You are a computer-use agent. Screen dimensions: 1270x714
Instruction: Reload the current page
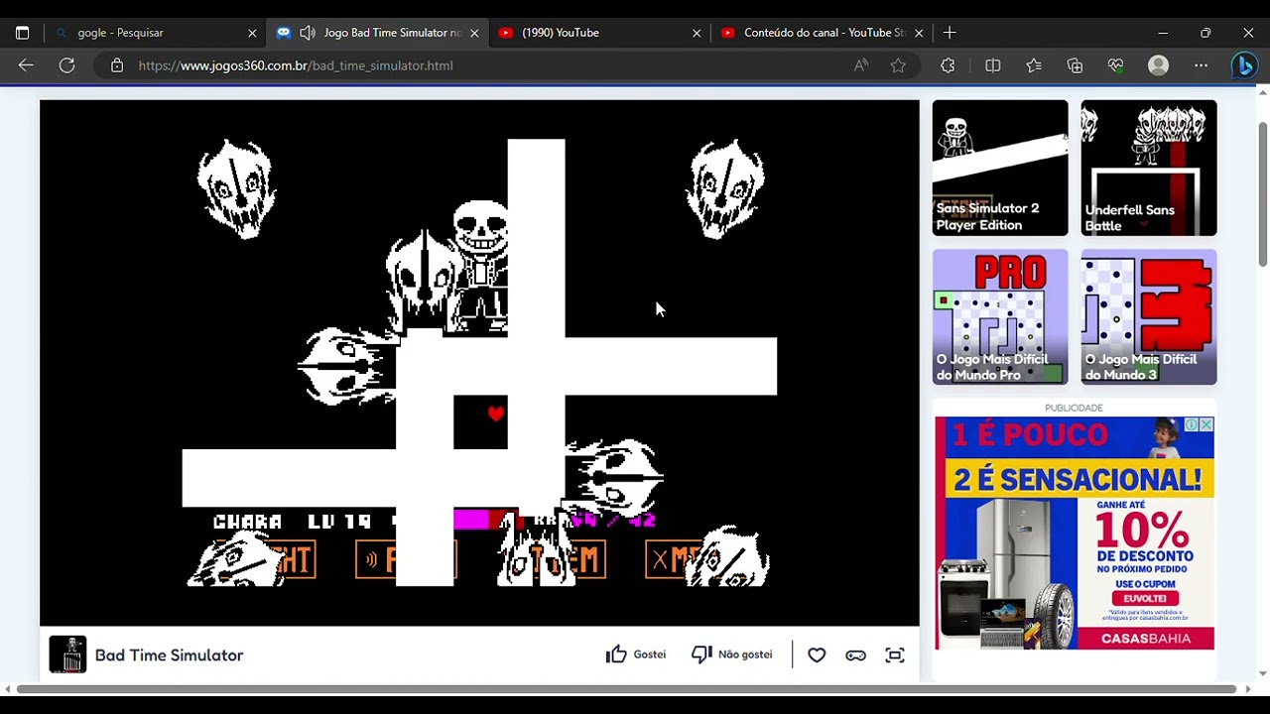click(x=66, y=65)
